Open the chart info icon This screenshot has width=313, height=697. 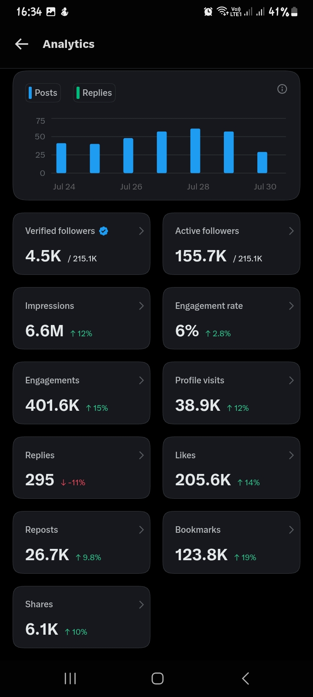click(x=282, y=89)
